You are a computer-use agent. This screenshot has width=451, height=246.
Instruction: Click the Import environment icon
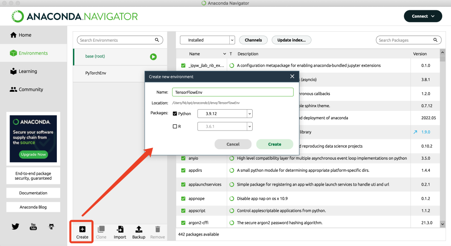[x=120, y=229]
